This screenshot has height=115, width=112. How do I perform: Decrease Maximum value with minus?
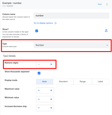[x=39, y=90]
